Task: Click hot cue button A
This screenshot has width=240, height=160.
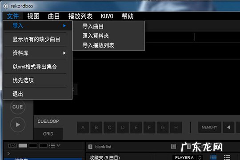Action: (83, 128)
